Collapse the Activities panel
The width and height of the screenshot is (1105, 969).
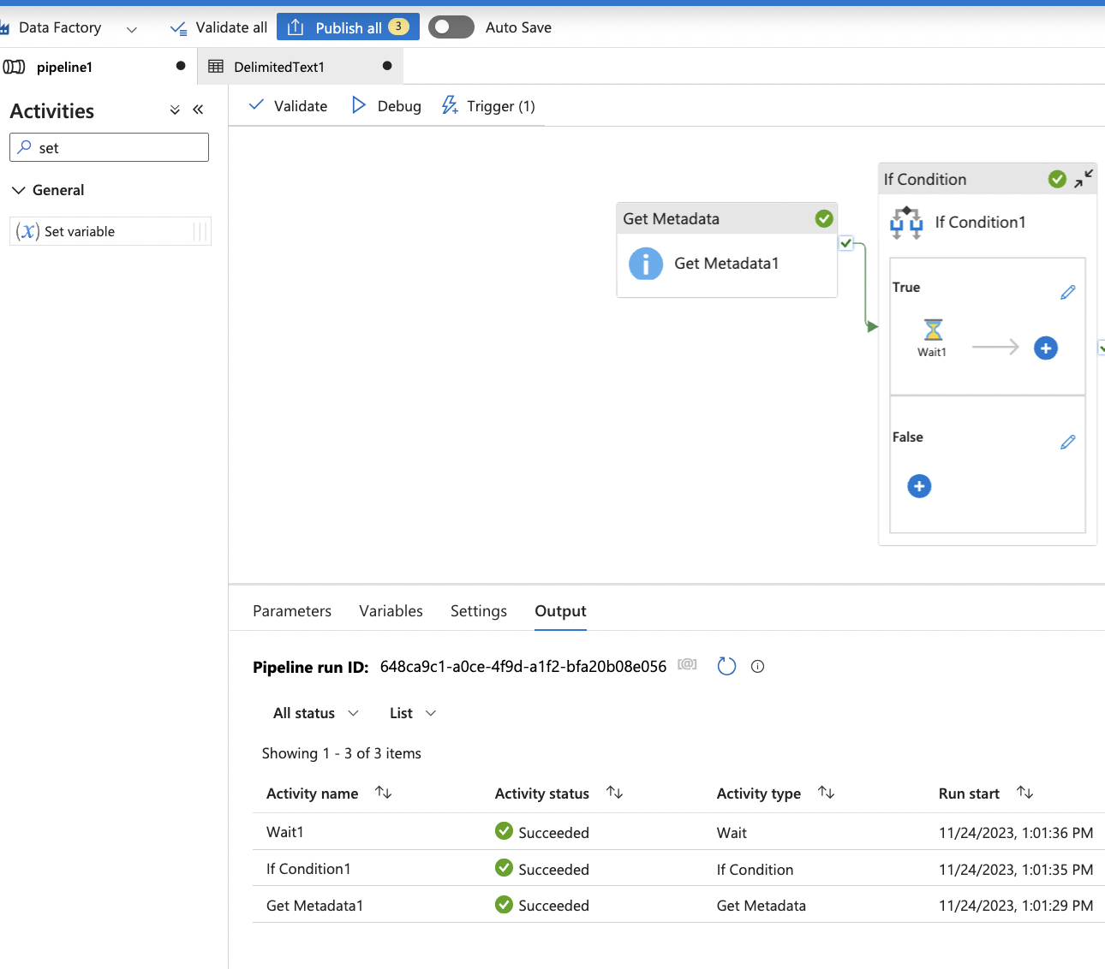pos(198,110)
